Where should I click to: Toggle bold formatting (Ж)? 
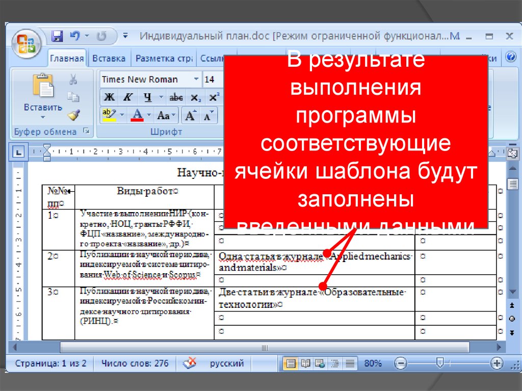(x=110, y=97)
